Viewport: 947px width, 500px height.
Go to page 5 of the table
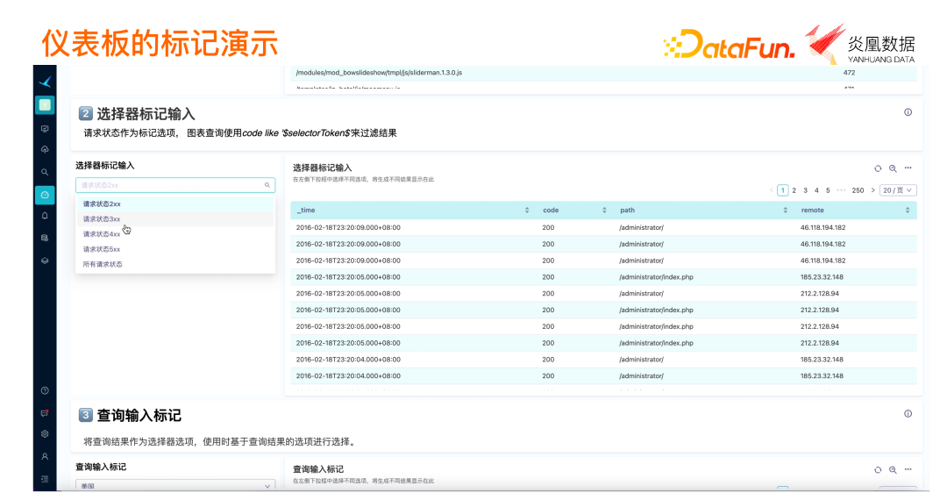tap(828, 190)
